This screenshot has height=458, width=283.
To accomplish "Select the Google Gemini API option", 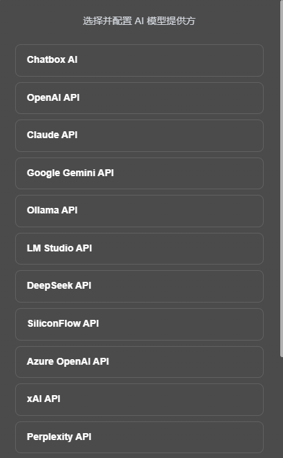I will coord(139,173).
